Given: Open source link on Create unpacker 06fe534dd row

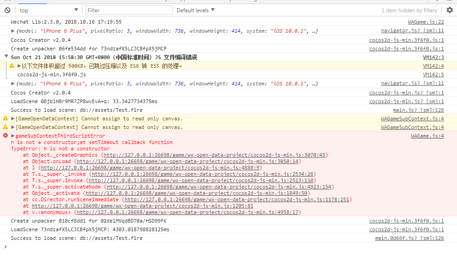Looking at the screenshot, I should pyautogui.click(x=407, y=49).
